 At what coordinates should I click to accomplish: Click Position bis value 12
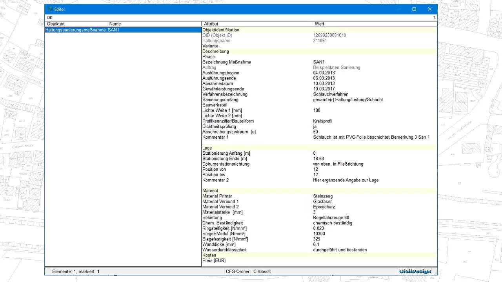point(316,175)
